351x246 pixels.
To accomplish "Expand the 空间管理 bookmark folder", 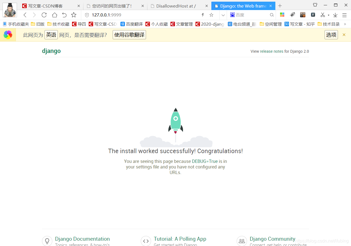I will 271,24.
